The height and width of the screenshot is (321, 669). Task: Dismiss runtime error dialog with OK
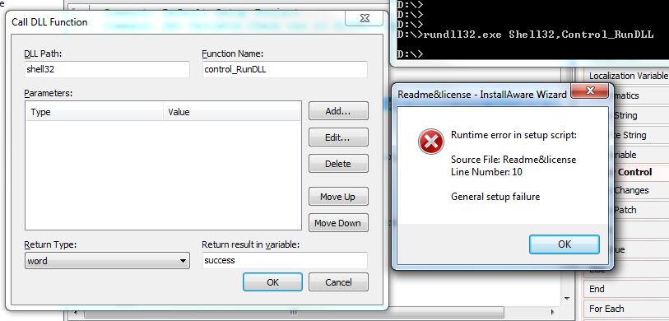pyautogui.click(x=564, y=244)
